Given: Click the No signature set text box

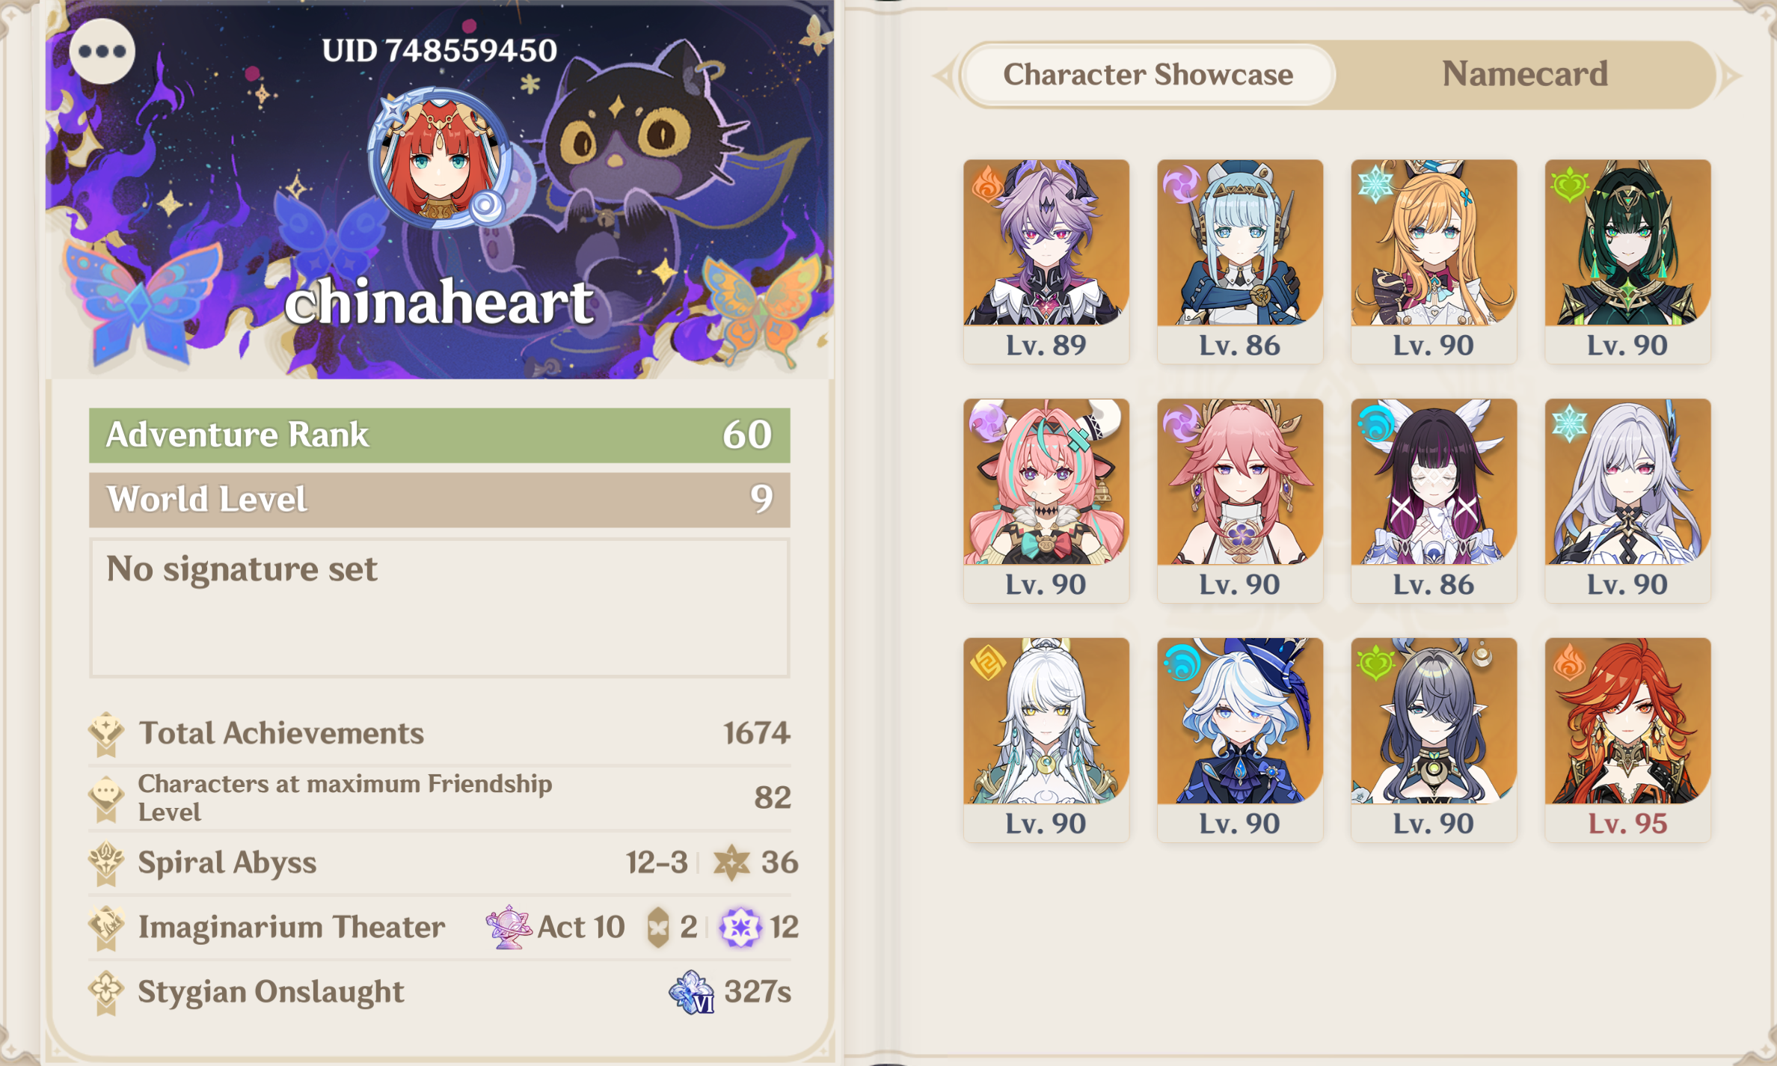Looking at the screenshot, I should [x=440, y=607].
